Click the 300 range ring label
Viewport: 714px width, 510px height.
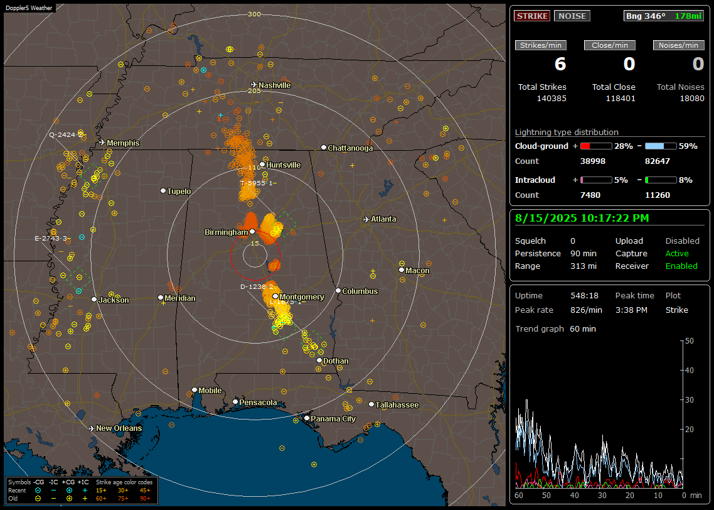click(254, 14)
